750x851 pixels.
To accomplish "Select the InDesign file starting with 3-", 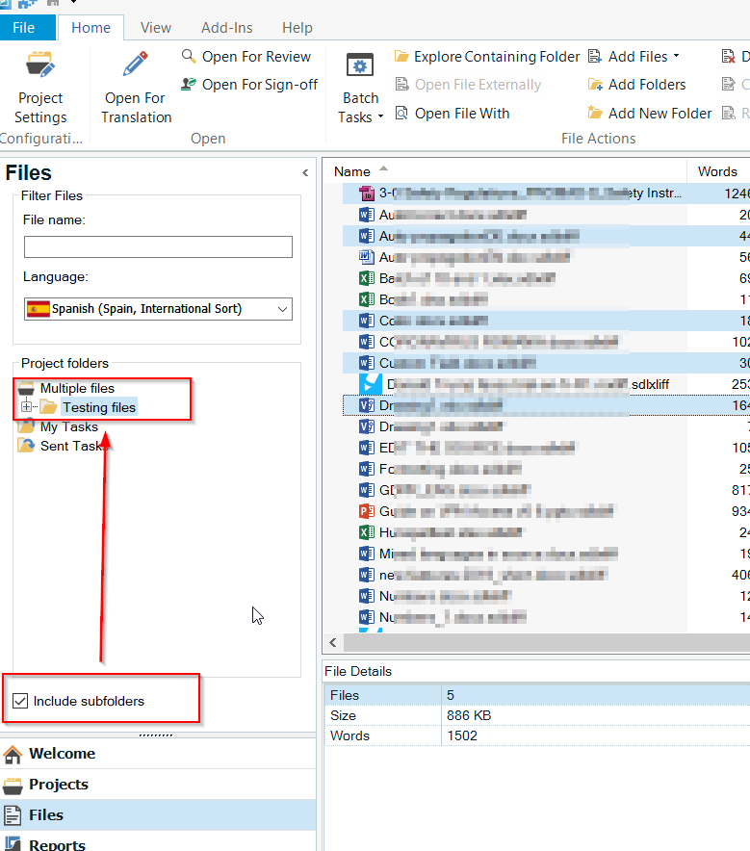I will [546, 193].
